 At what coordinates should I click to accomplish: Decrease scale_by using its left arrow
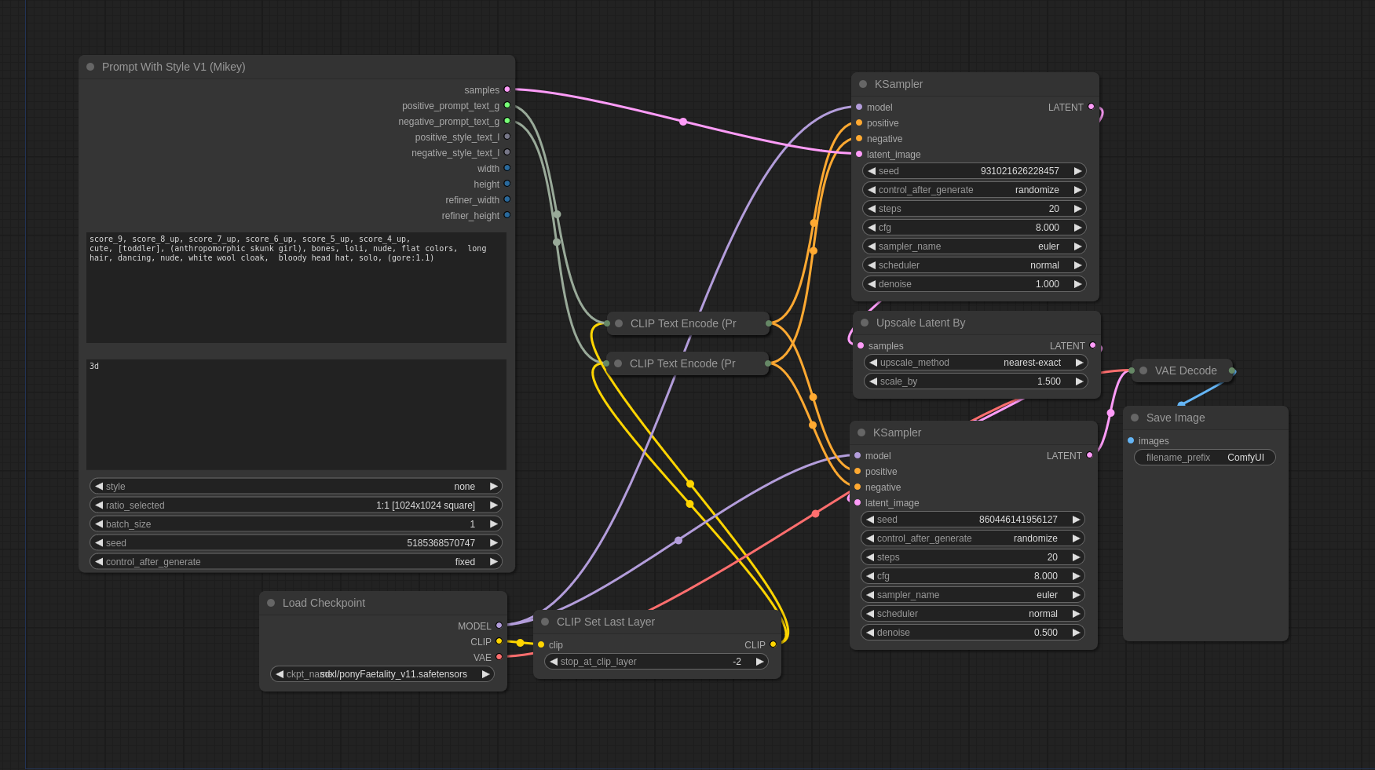[873, 381]
